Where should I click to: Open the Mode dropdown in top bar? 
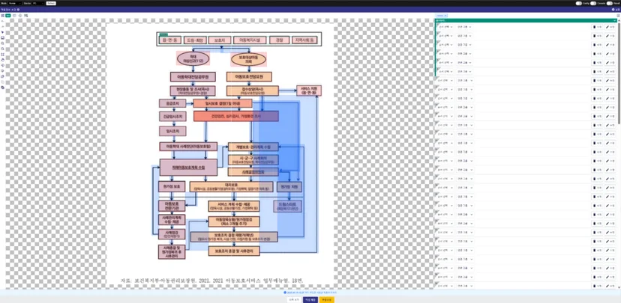pyautogui.click(x=15, y=3)
